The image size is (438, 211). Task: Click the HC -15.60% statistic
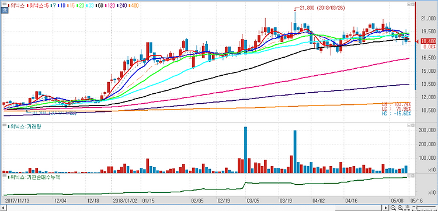397,114
